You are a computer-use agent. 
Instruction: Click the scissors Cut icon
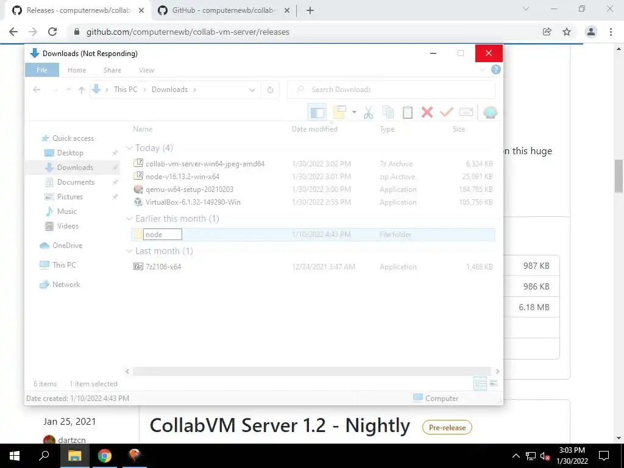[x=369, y=113]
